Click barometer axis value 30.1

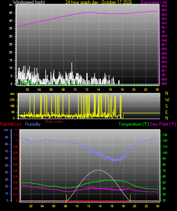click(x=164, y=27)
